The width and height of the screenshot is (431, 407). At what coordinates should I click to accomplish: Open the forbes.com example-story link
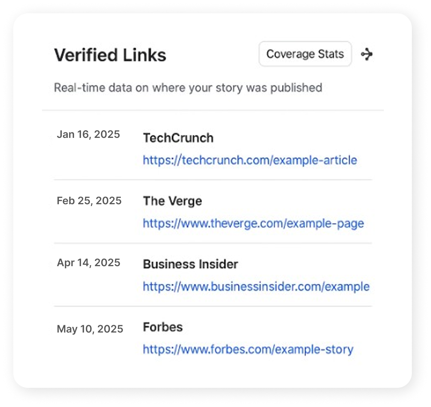coord(248,349)
